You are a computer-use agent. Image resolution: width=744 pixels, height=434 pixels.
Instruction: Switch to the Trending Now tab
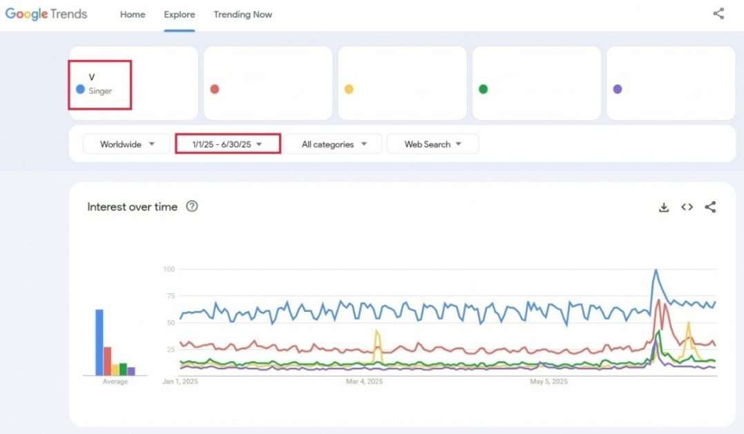tap(242, 14)
